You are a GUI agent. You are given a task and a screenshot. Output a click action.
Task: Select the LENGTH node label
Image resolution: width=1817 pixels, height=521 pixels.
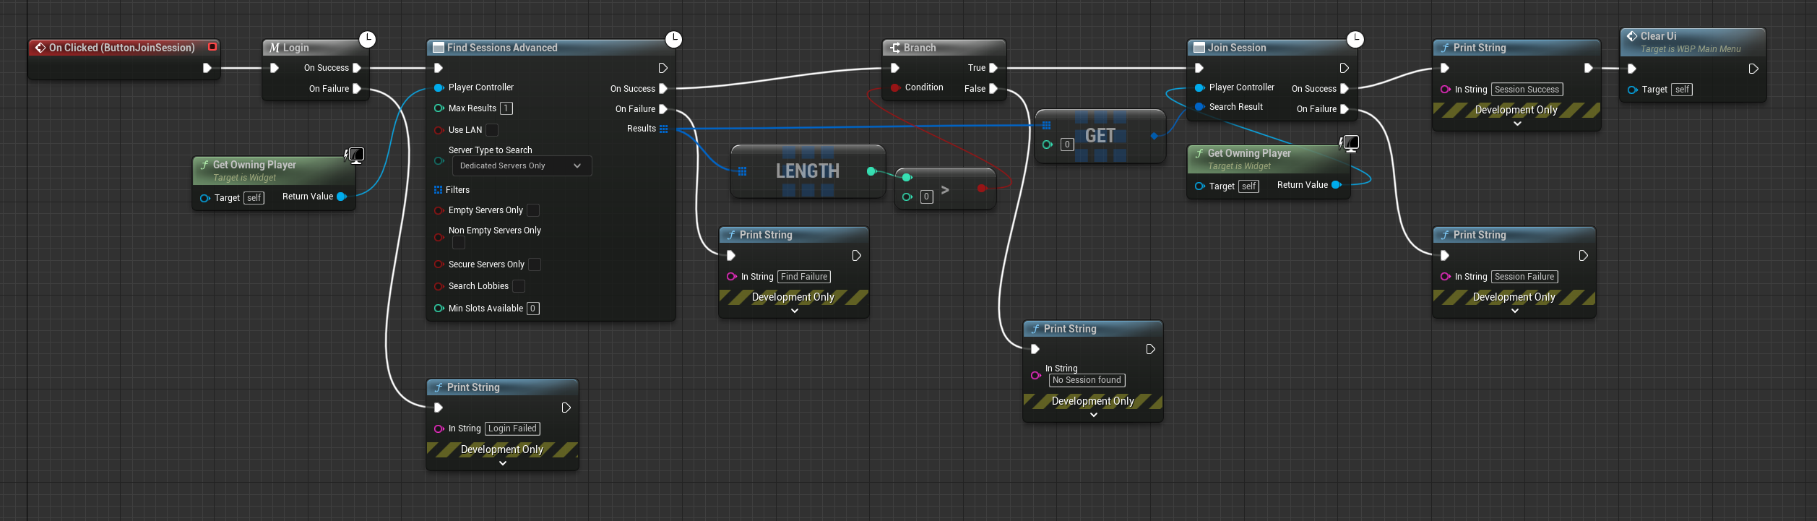coord(808,171)
